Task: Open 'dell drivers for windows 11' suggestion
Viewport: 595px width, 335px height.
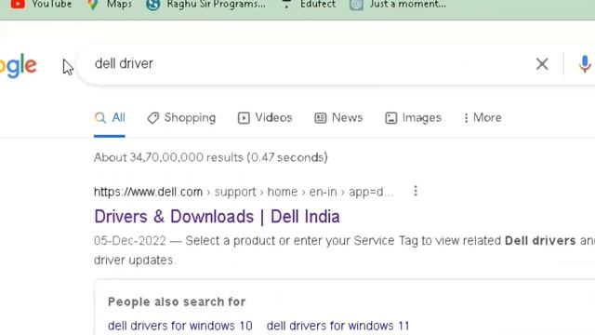Action: click(338, 326)
